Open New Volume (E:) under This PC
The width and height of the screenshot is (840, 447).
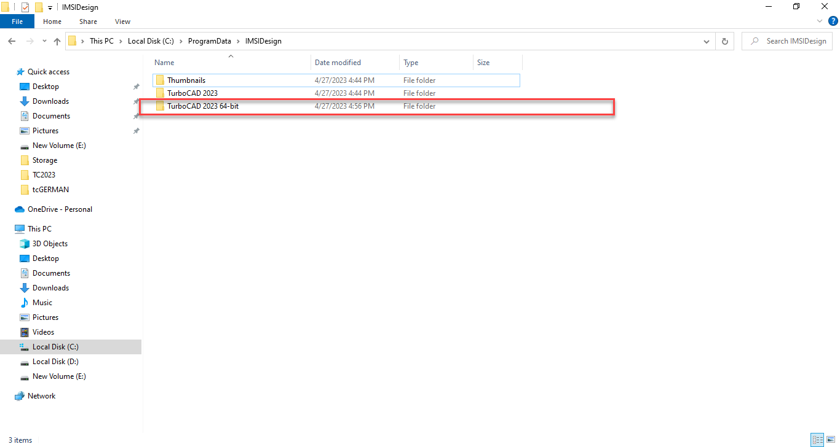click(x=59, y=376)
